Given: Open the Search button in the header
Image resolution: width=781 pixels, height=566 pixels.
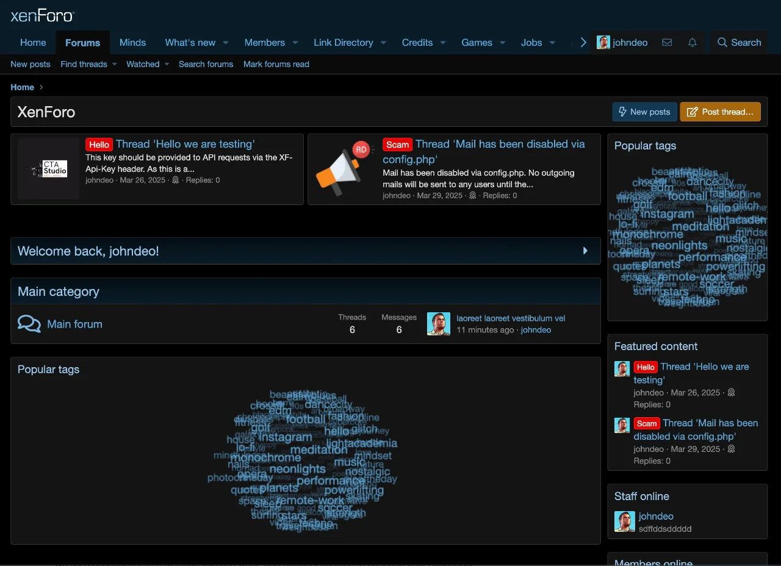Looking at the screenshot, I should click(739, 43).
